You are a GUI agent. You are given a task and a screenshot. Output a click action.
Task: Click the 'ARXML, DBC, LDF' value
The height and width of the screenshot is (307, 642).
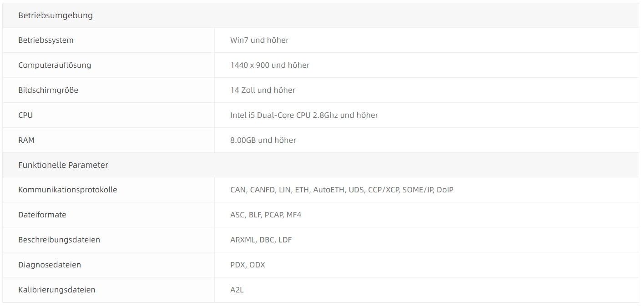pyautogui.click(x=261, y=240)
